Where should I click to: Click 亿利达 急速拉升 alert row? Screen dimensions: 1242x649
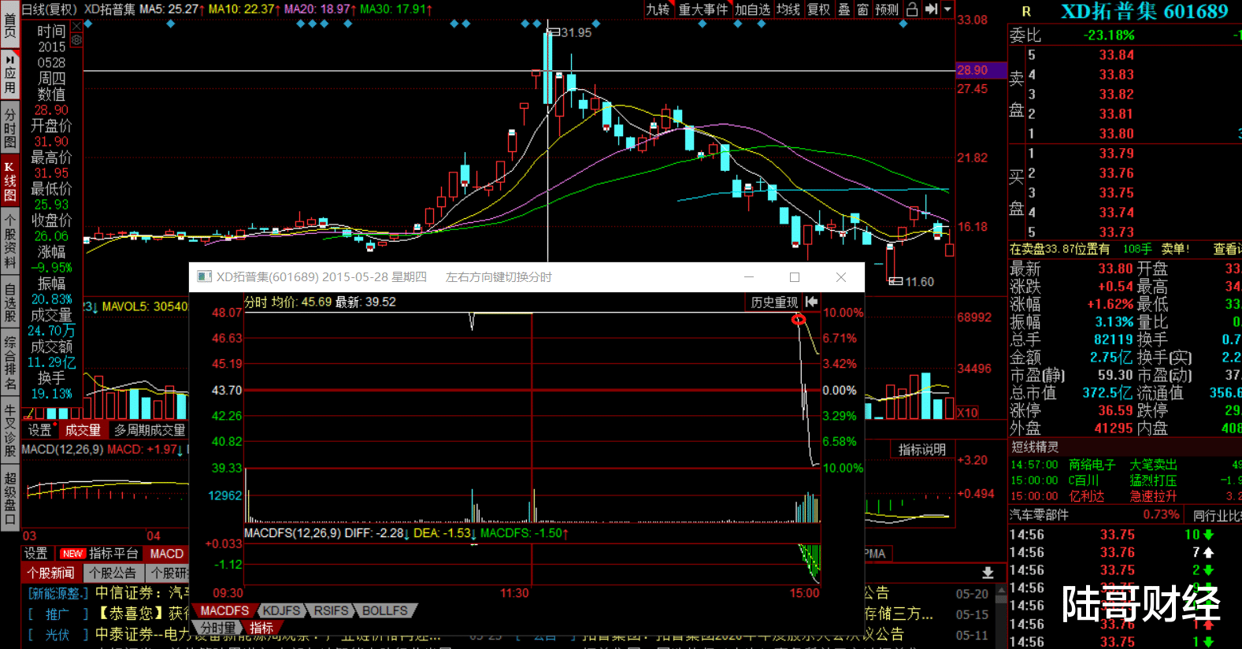coord(1125,496)
